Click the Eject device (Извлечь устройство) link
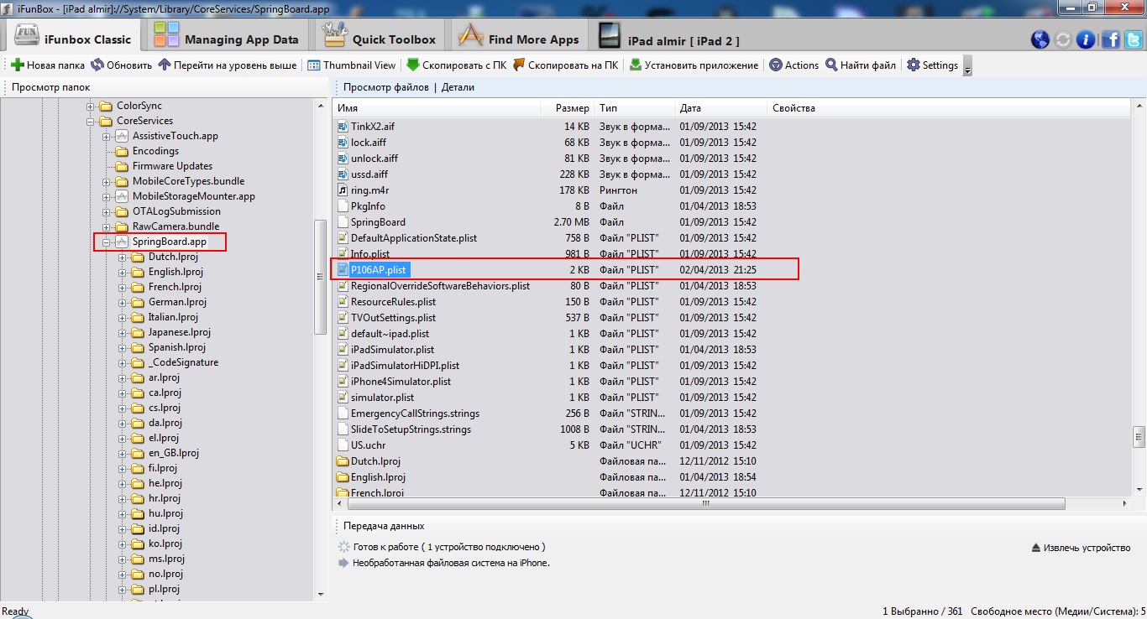 tap(1081, 548)
